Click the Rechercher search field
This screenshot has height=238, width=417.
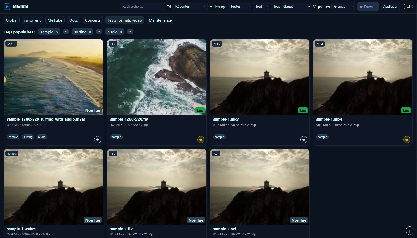(x=142, y=7)
